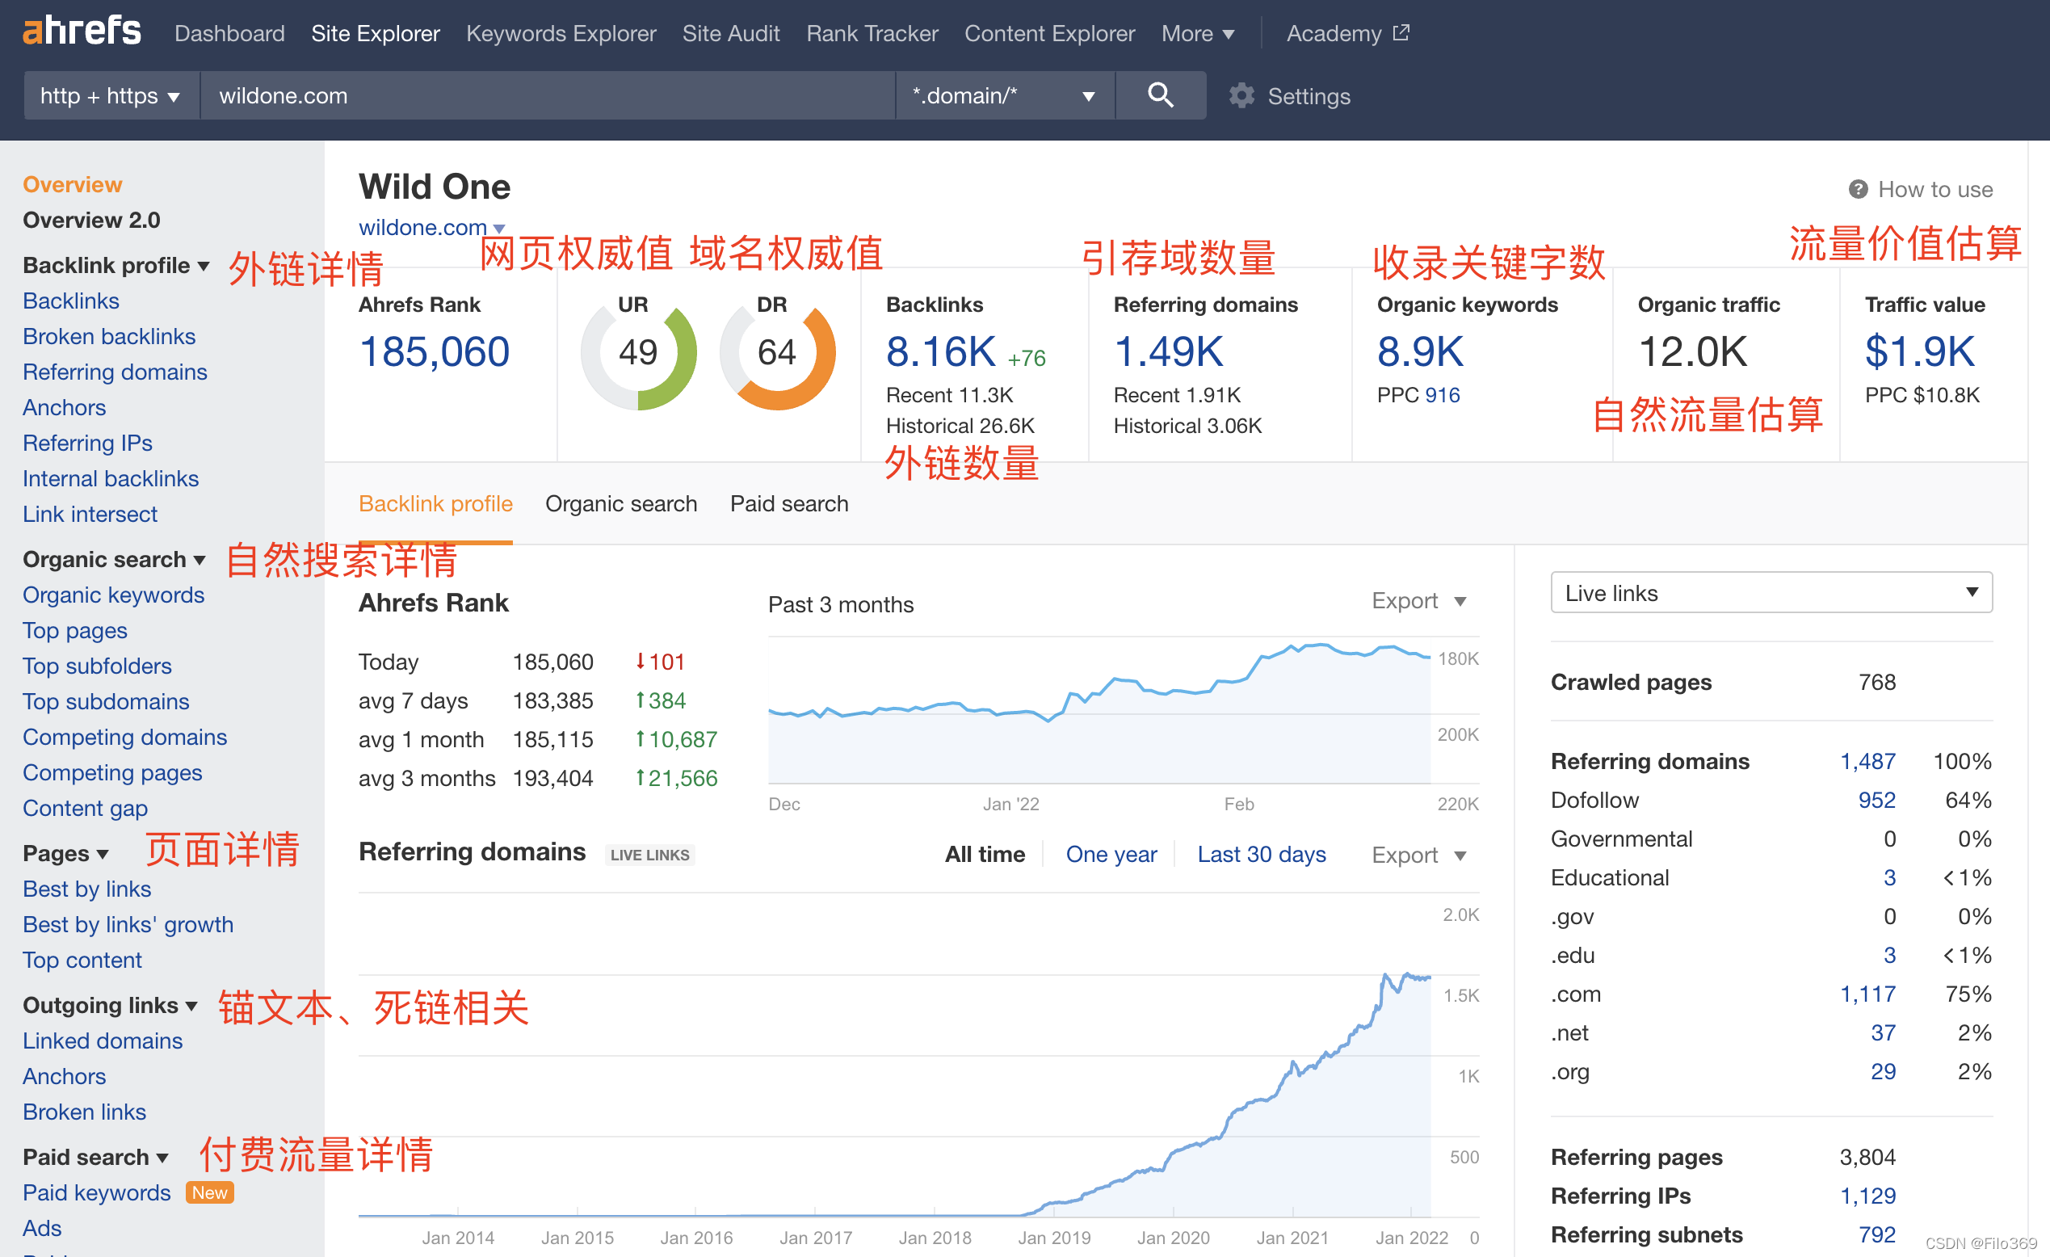Click the UR 49 gauge chart
Screen dimensions: 2050x1257
tap(638, 353)
